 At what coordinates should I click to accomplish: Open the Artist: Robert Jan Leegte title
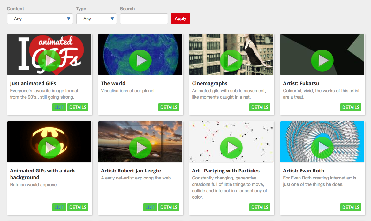tap(131, 171)
